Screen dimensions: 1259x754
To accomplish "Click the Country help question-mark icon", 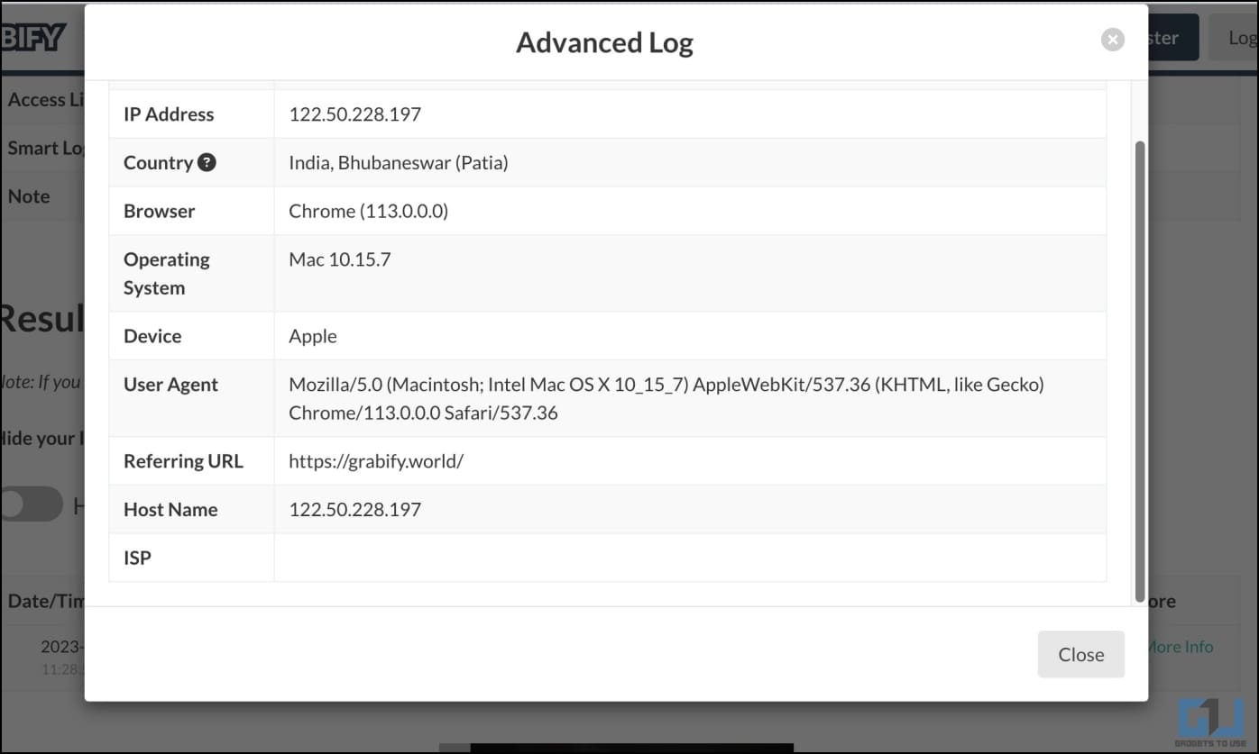I will [x=207, y=162].
